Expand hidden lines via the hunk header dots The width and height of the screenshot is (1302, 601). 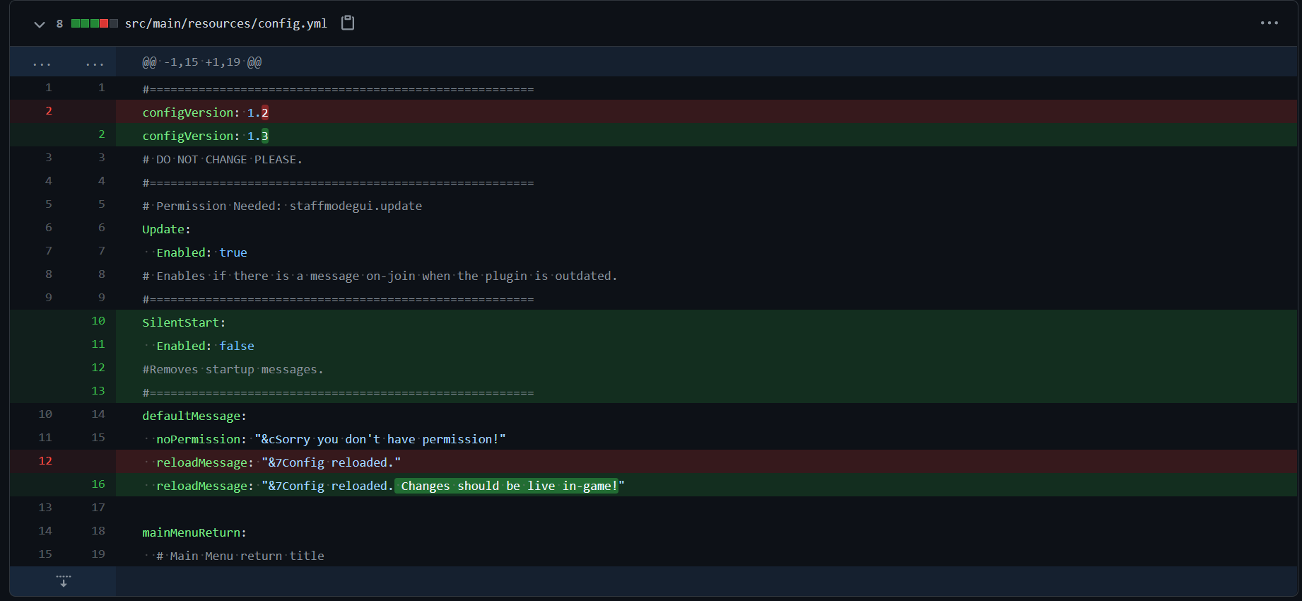click(42, 63)
